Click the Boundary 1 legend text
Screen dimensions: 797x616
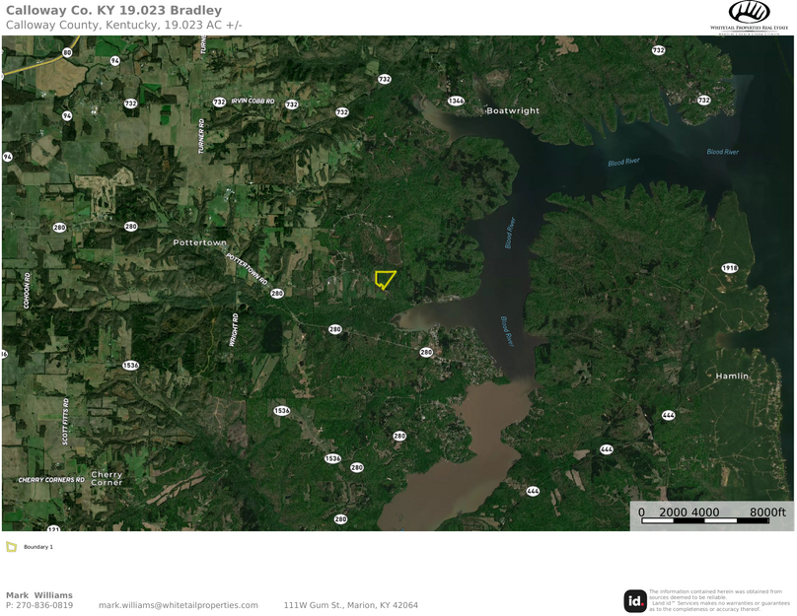pyautogui.click(x=38, y=547)
